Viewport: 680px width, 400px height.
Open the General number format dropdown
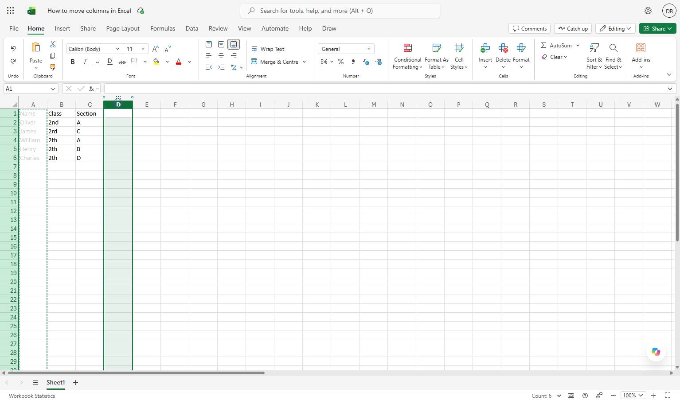(346, 49)
